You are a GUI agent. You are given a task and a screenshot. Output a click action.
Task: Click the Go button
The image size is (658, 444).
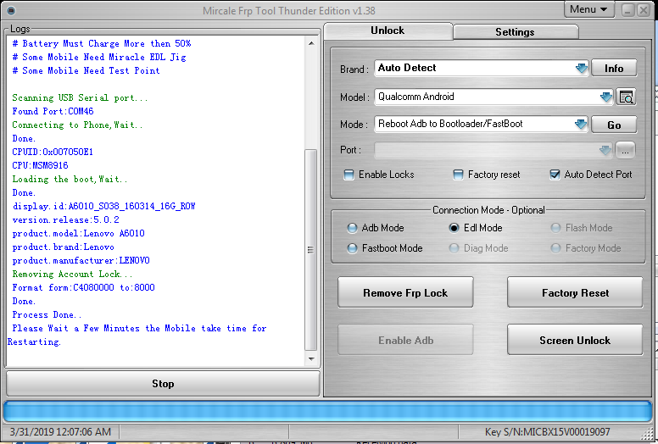pos(614,125)
